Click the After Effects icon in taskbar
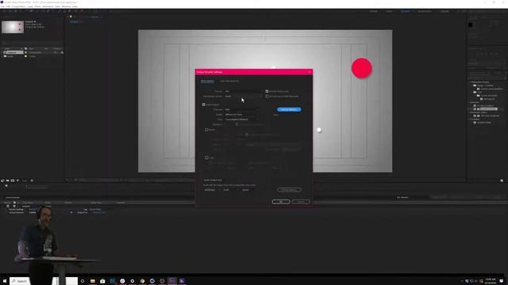 [x=172, y=281]
